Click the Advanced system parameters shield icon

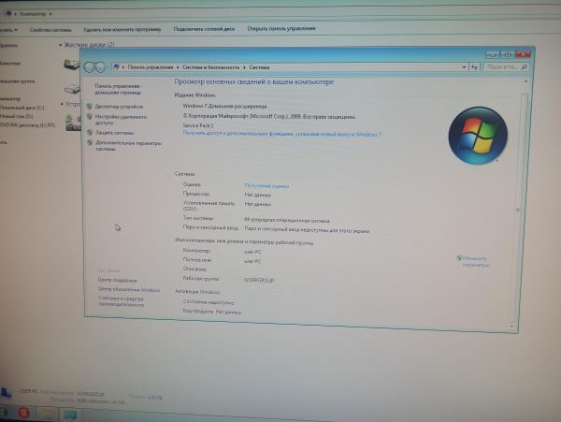click(90, 144)
